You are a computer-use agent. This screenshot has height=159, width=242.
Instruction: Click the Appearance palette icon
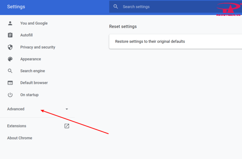pos(10,59)
